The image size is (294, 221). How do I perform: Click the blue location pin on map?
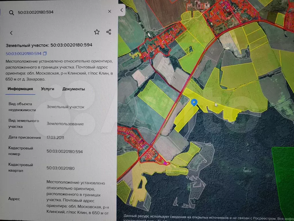(x=194, y=103)
